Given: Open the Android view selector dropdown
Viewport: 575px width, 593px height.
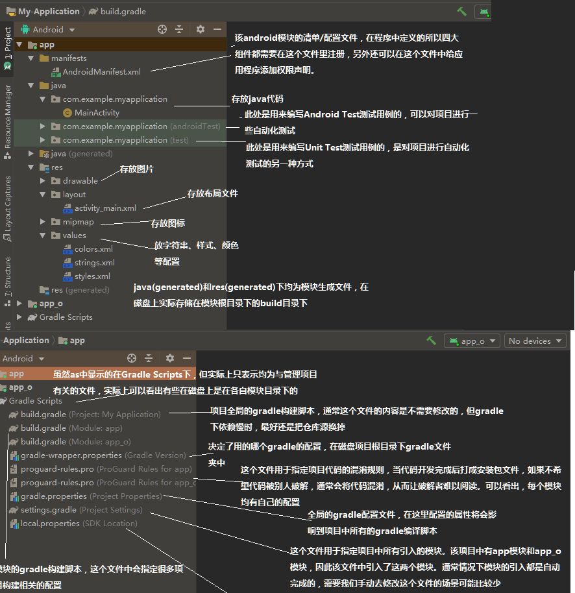Looking at the screenshot, I should tap(47, 29).
